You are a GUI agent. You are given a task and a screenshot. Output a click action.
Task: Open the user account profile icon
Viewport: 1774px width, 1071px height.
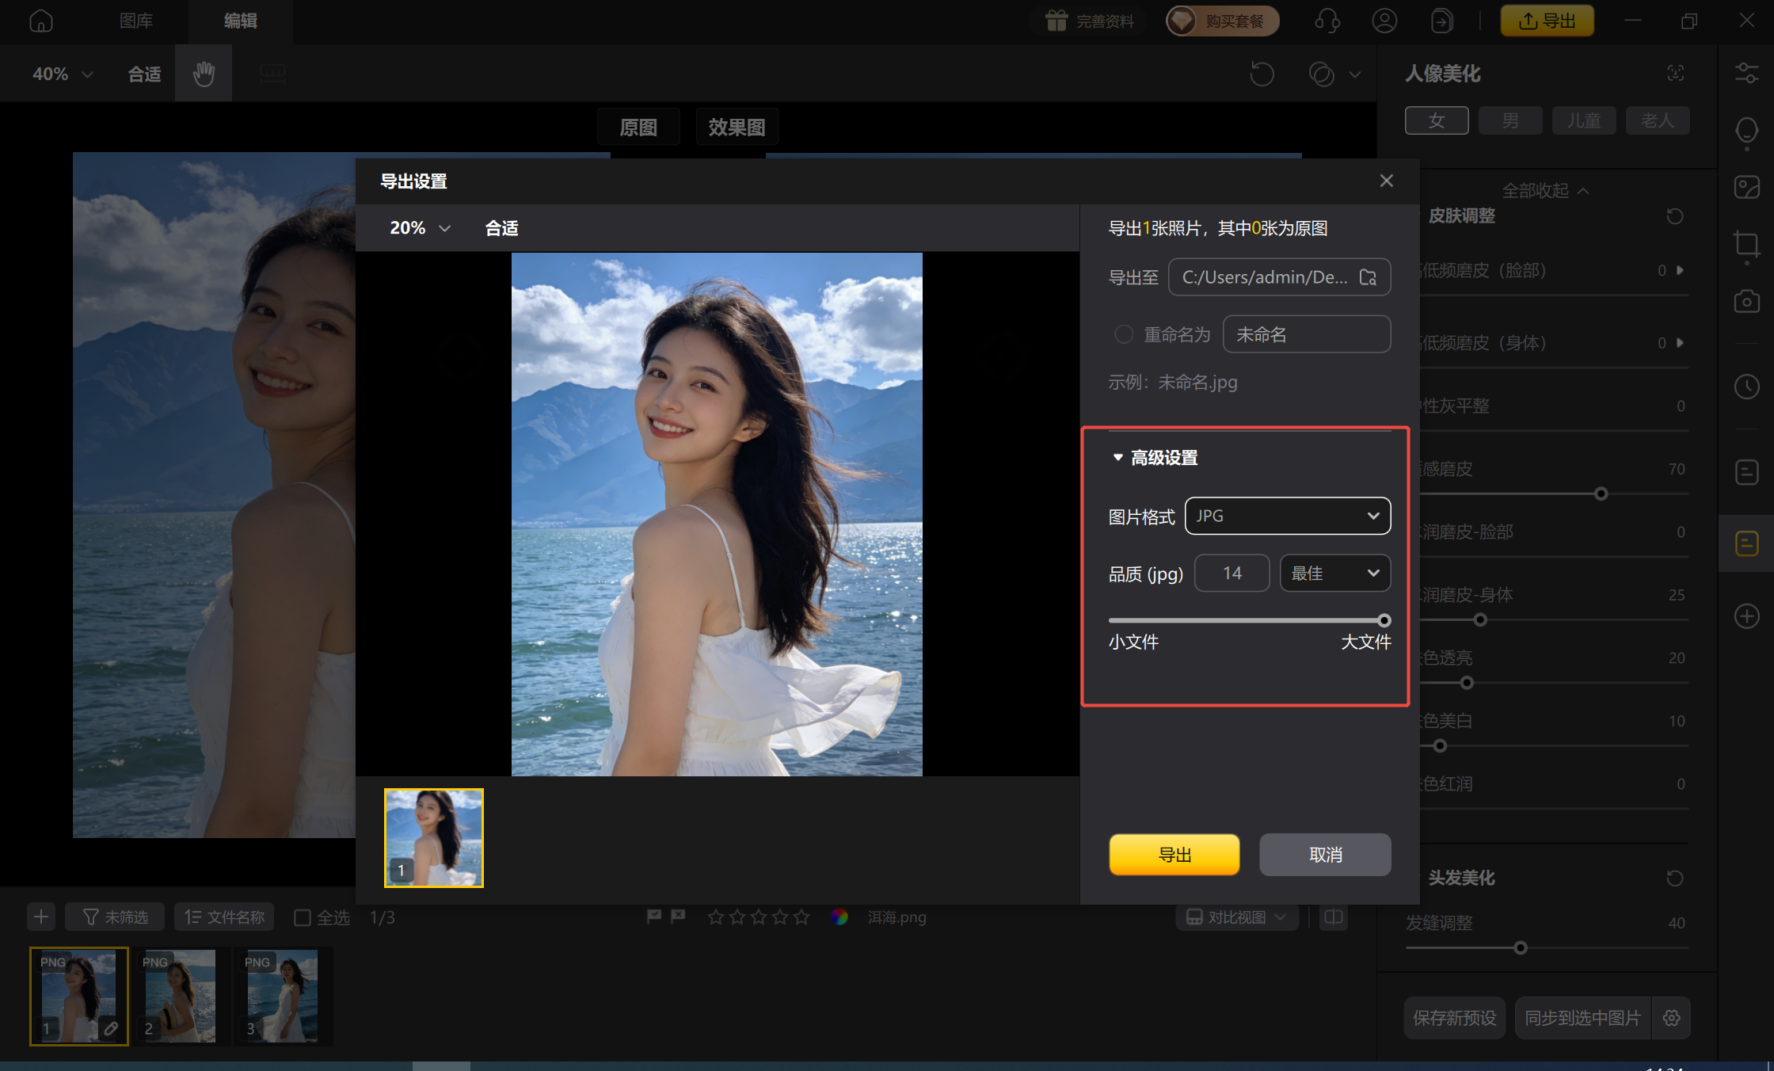[1384, 21]
